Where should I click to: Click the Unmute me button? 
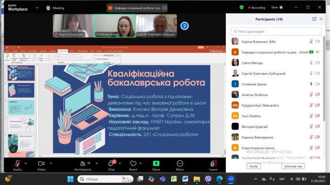[x=293, y=166]
